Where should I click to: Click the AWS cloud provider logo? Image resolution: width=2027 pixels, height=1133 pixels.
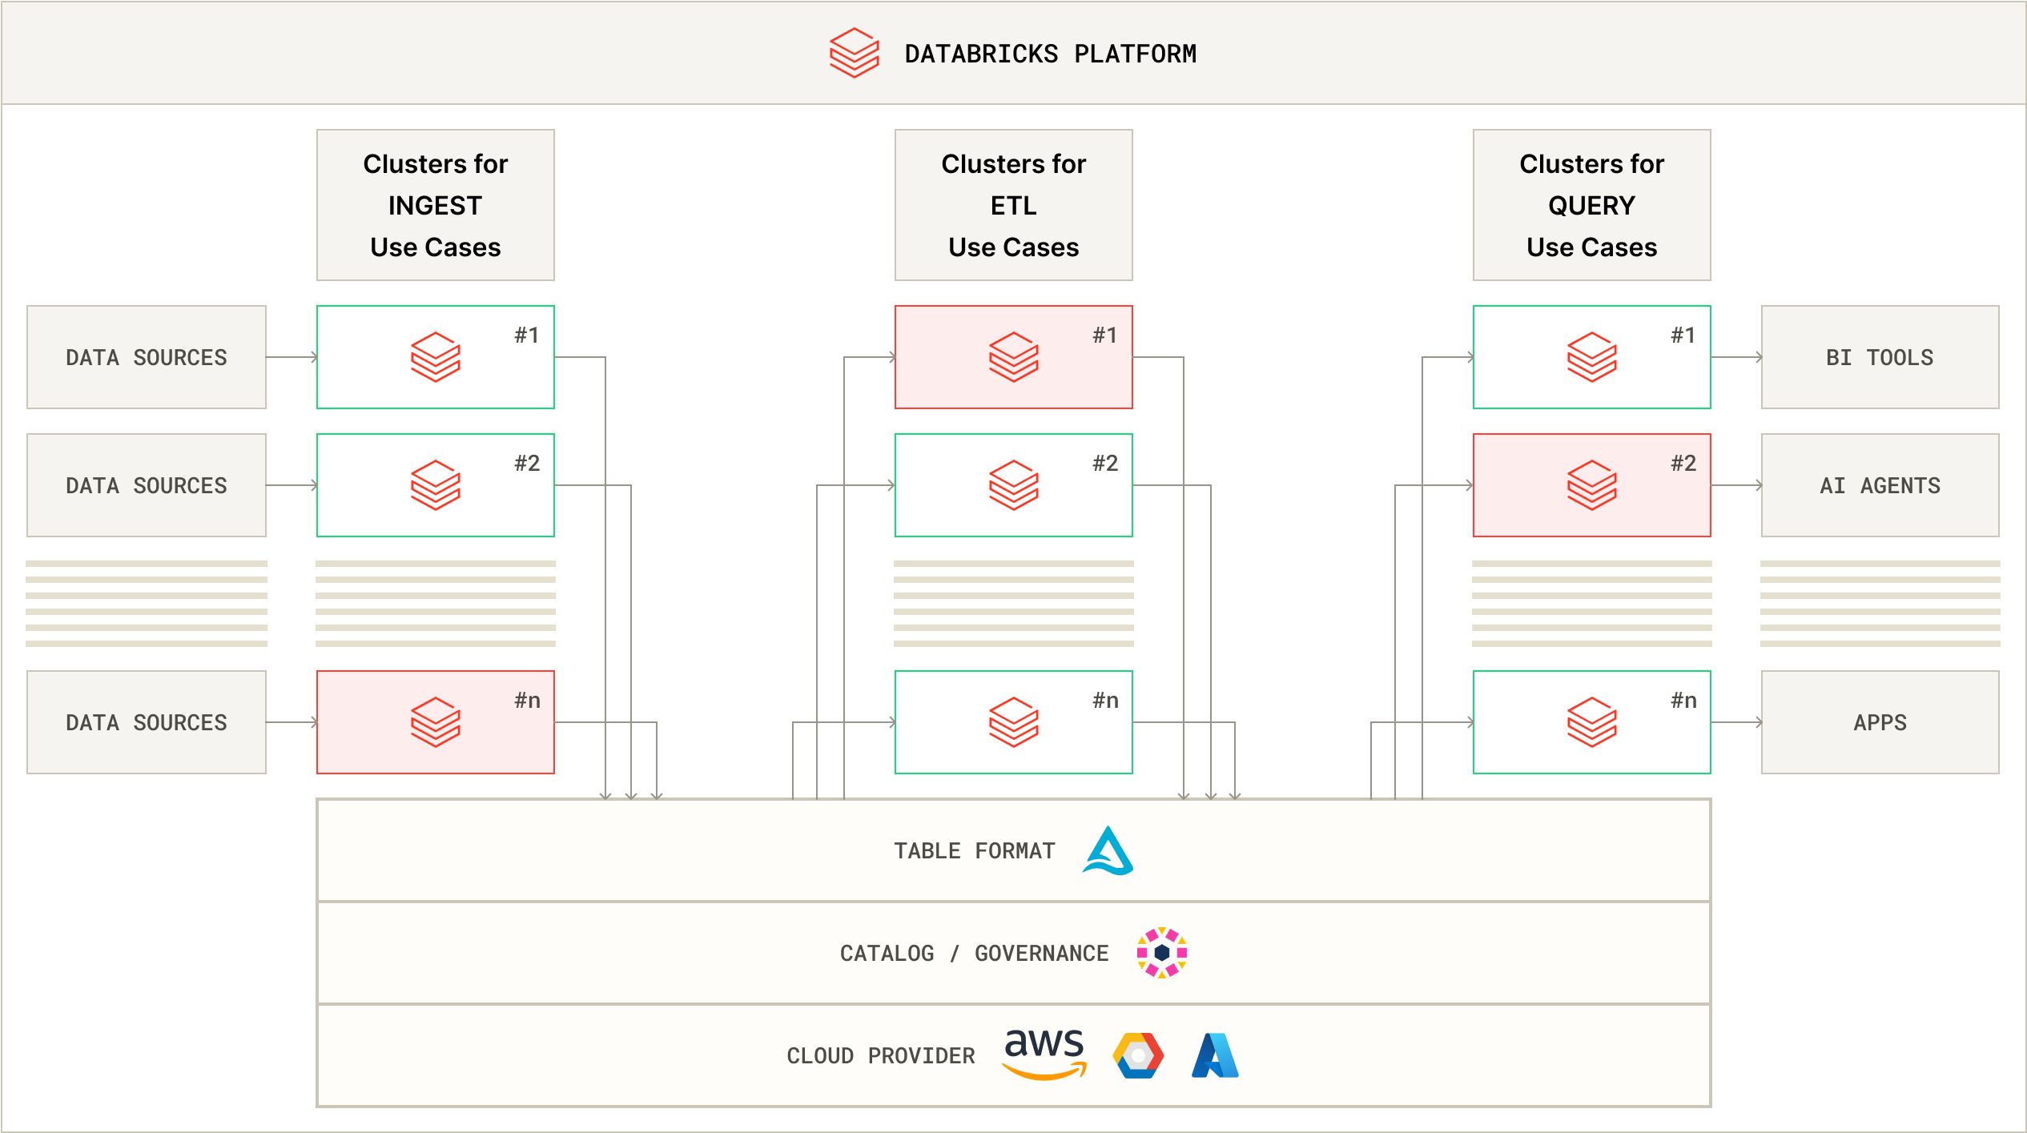(x=1044, y=1054)
